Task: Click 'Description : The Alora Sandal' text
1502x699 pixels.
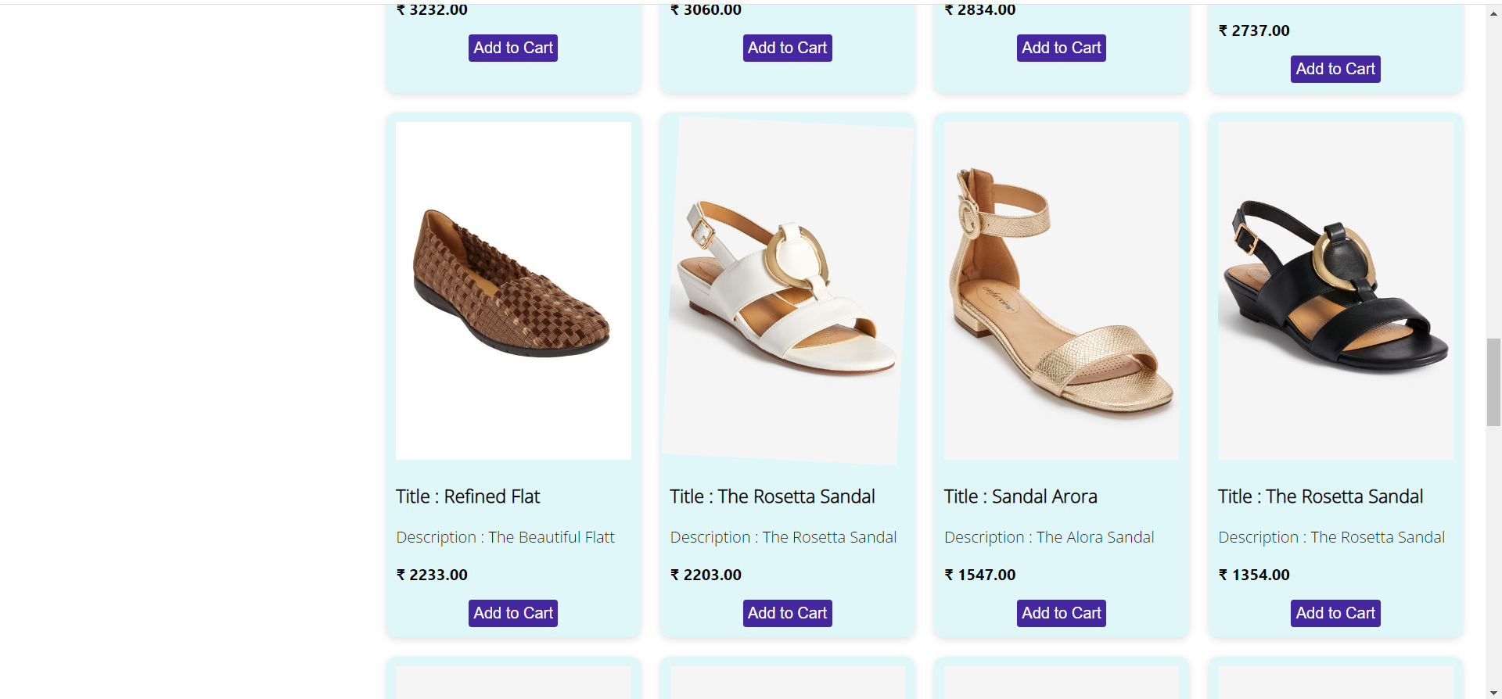Action: coord(1049,537)
